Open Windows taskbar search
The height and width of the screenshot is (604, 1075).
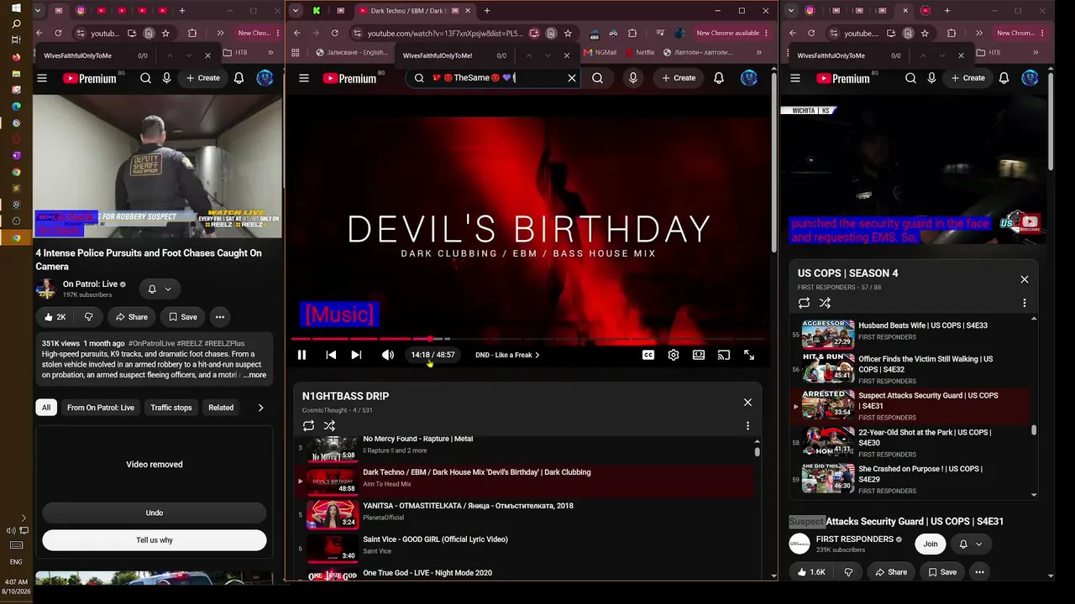16,24
